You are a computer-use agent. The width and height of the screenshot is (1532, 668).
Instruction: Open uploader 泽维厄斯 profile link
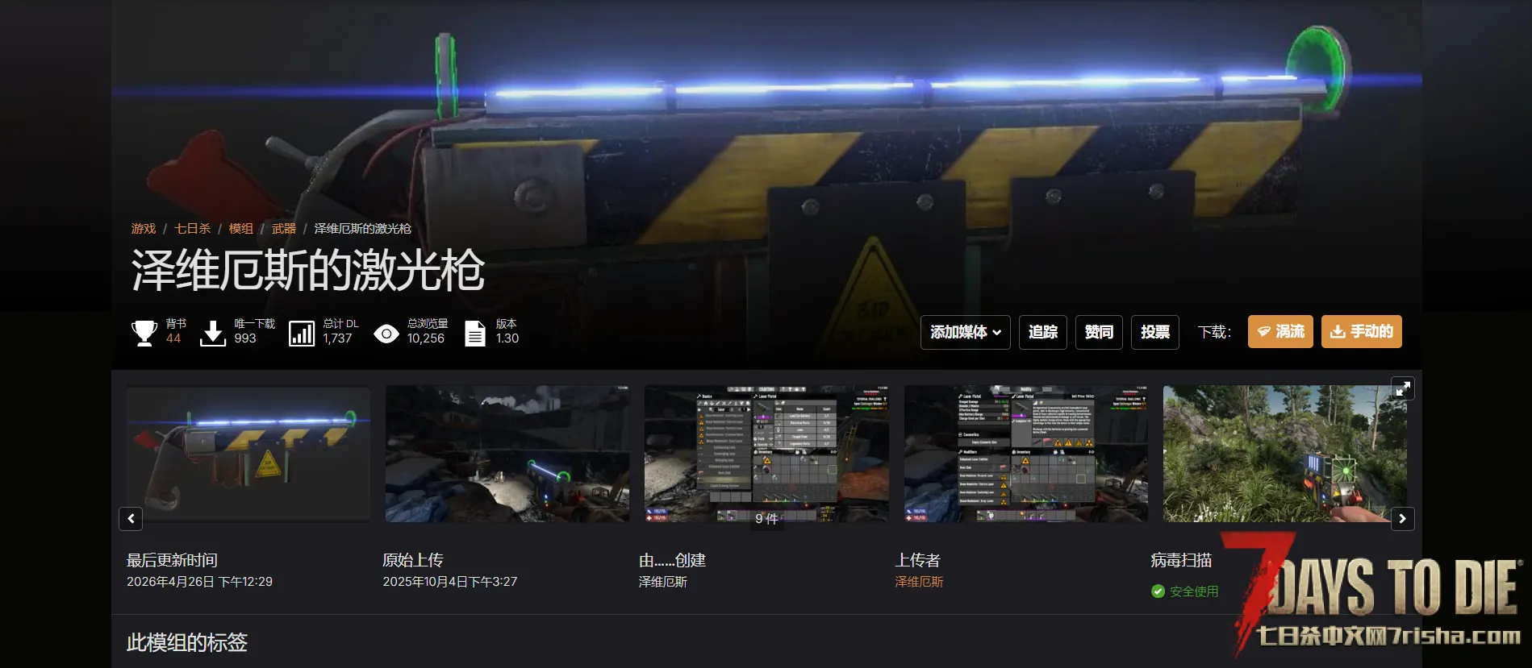(919, 582)
